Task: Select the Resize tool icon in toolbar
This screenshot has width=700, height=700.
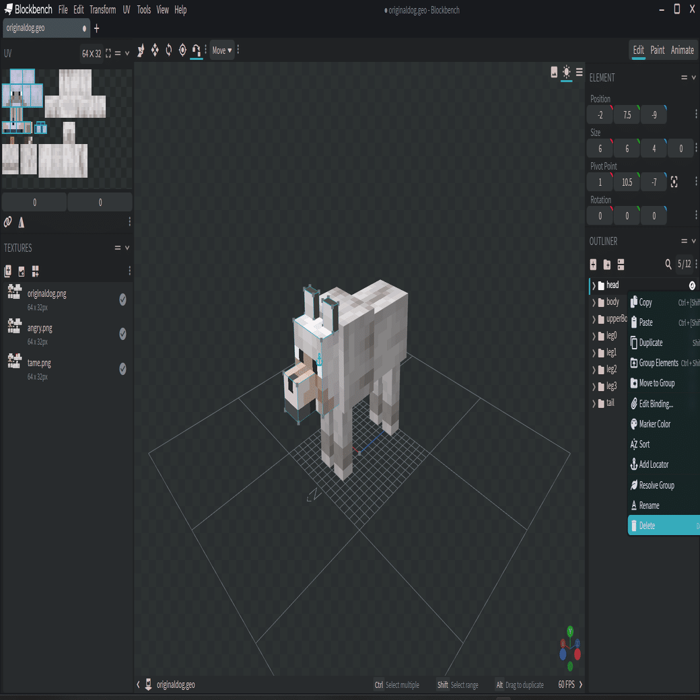Action: coord(155,50)
